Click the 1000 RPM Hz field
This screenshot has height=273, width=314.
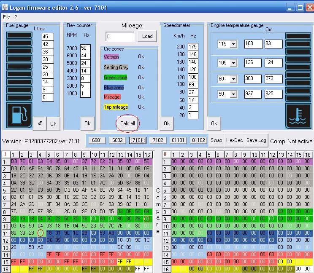[86, 94]
